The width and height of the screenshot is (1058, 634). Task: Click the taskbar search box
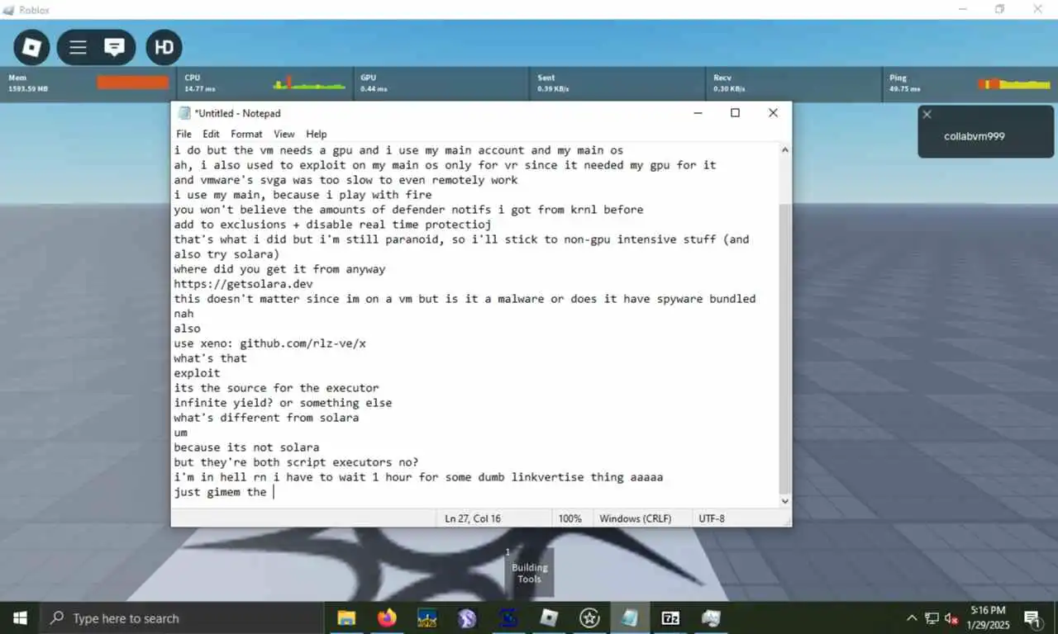pos(182,617)
